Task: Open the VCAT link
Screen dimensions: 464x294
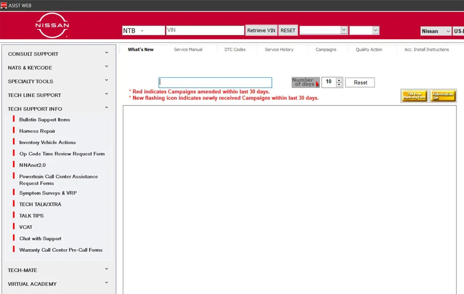Action: (25, 227)
